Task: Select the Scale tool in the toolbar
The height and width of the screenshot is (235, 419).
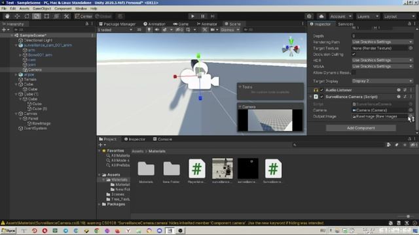Action: coord(37,16)
